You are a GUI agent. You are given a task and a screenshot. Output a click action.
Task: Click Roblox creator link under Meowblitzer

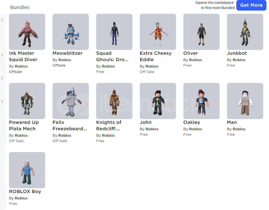(x=65, y=60)
